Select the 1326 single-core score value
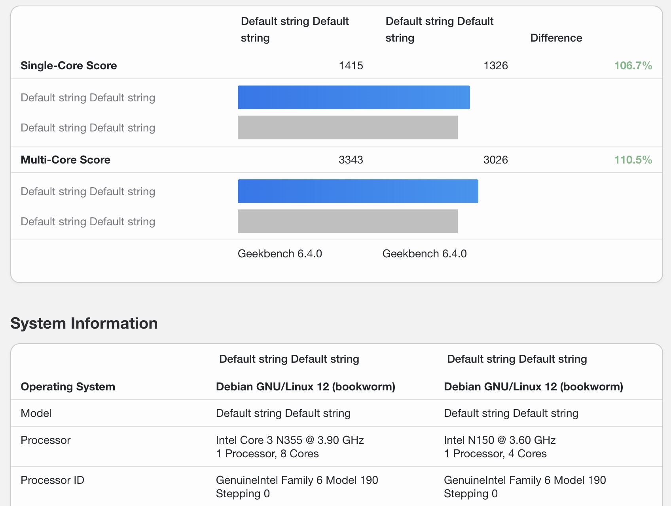This screenshot has height=506, width=671. pos(495,66)
